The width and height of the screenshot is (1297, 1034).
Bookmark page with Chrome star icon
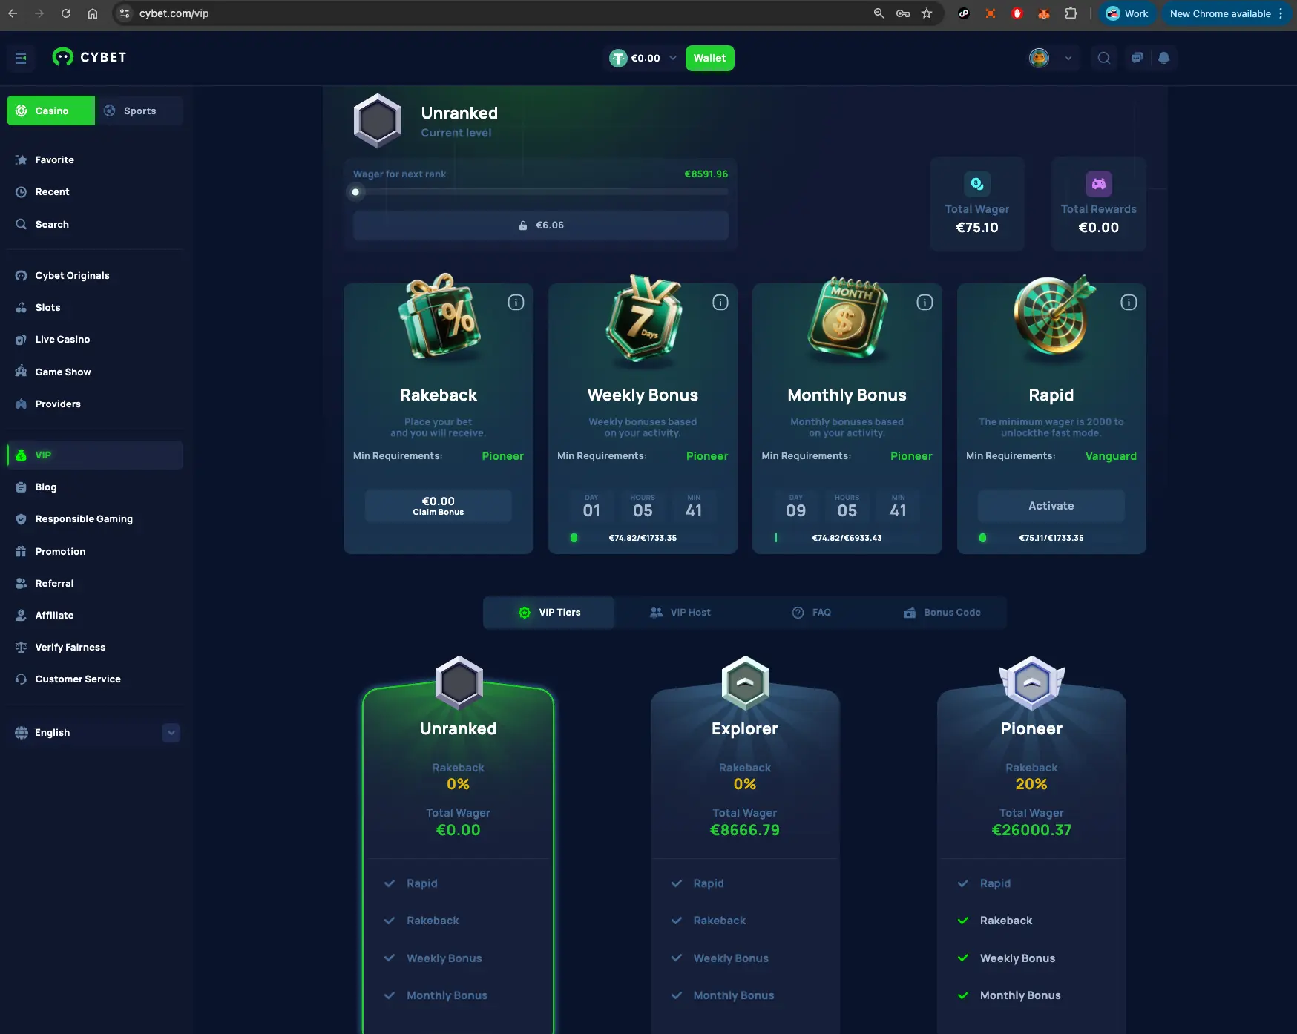pos(927,13)
